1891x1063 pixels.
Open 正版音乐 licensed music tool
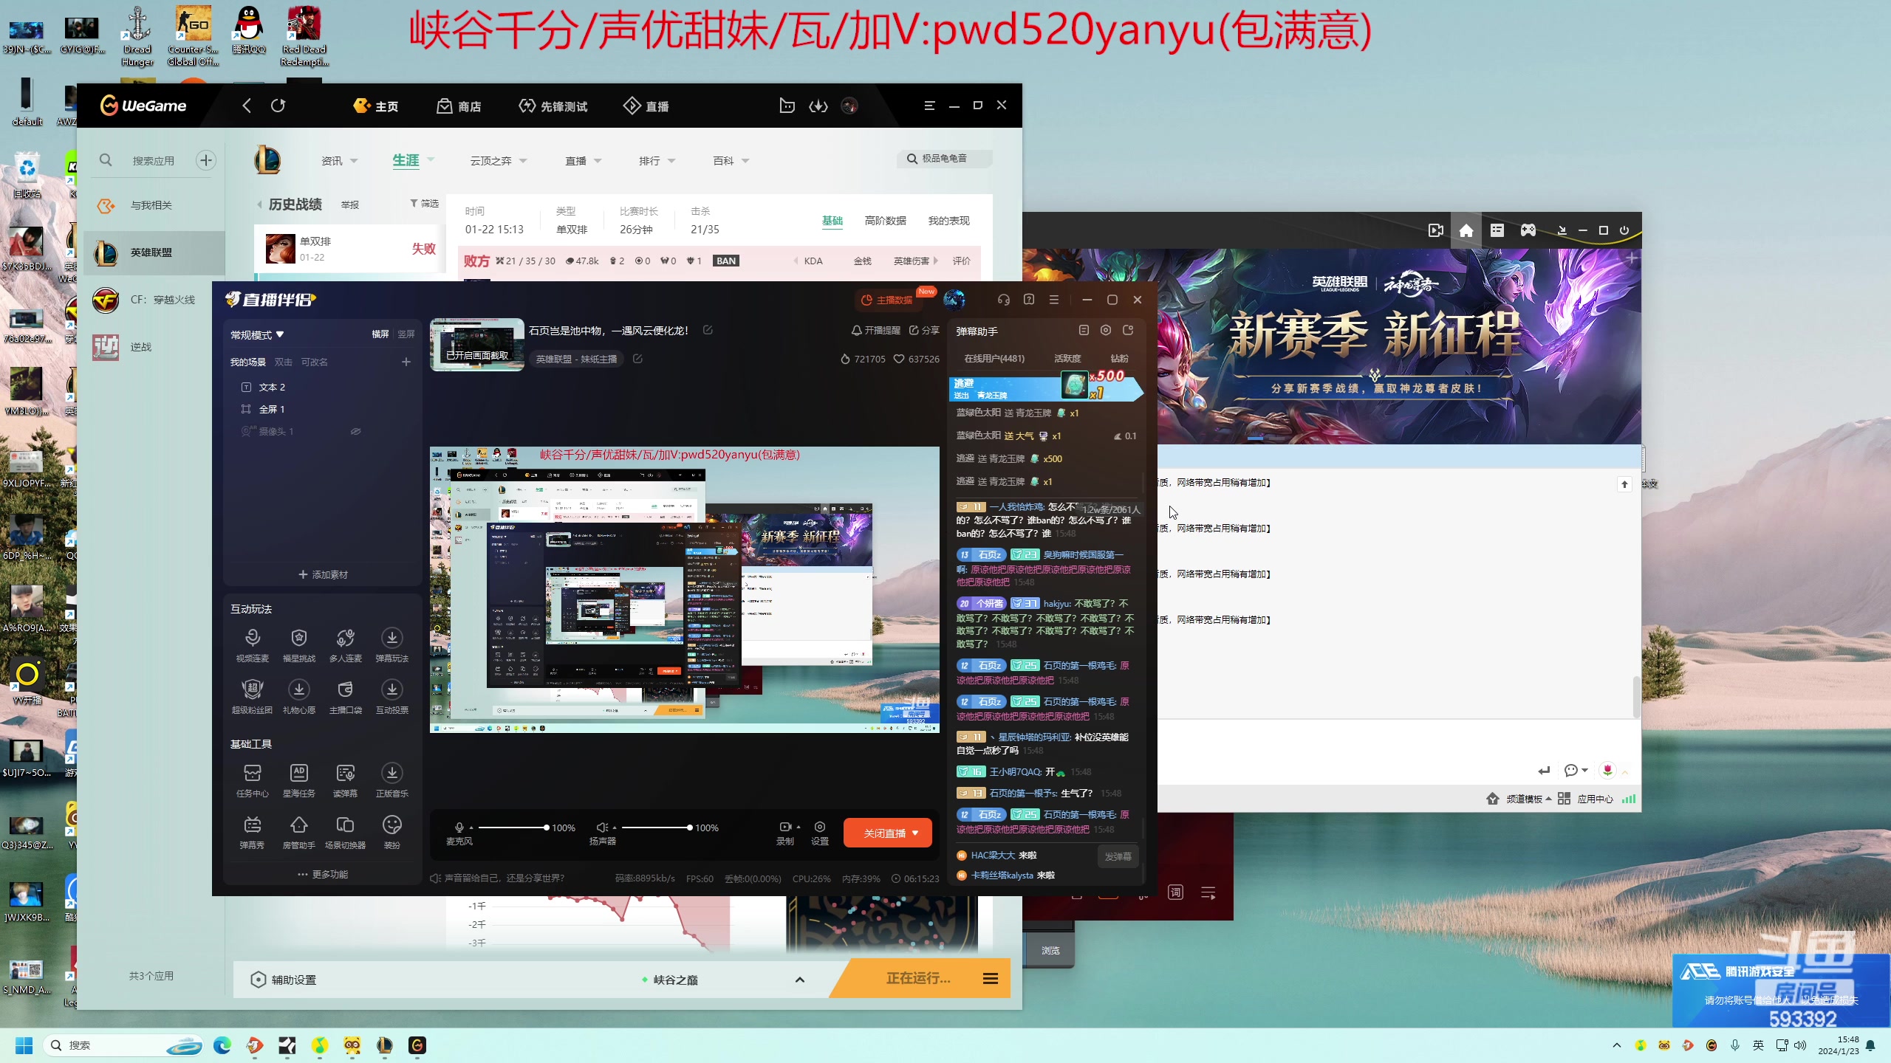pos(391,780)
